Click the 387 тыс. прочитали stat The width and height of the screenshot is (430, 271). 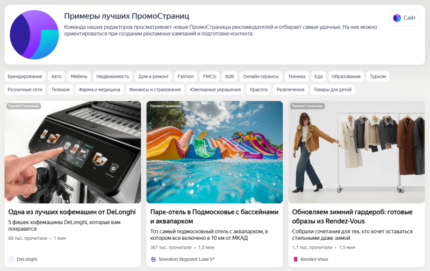171,247
